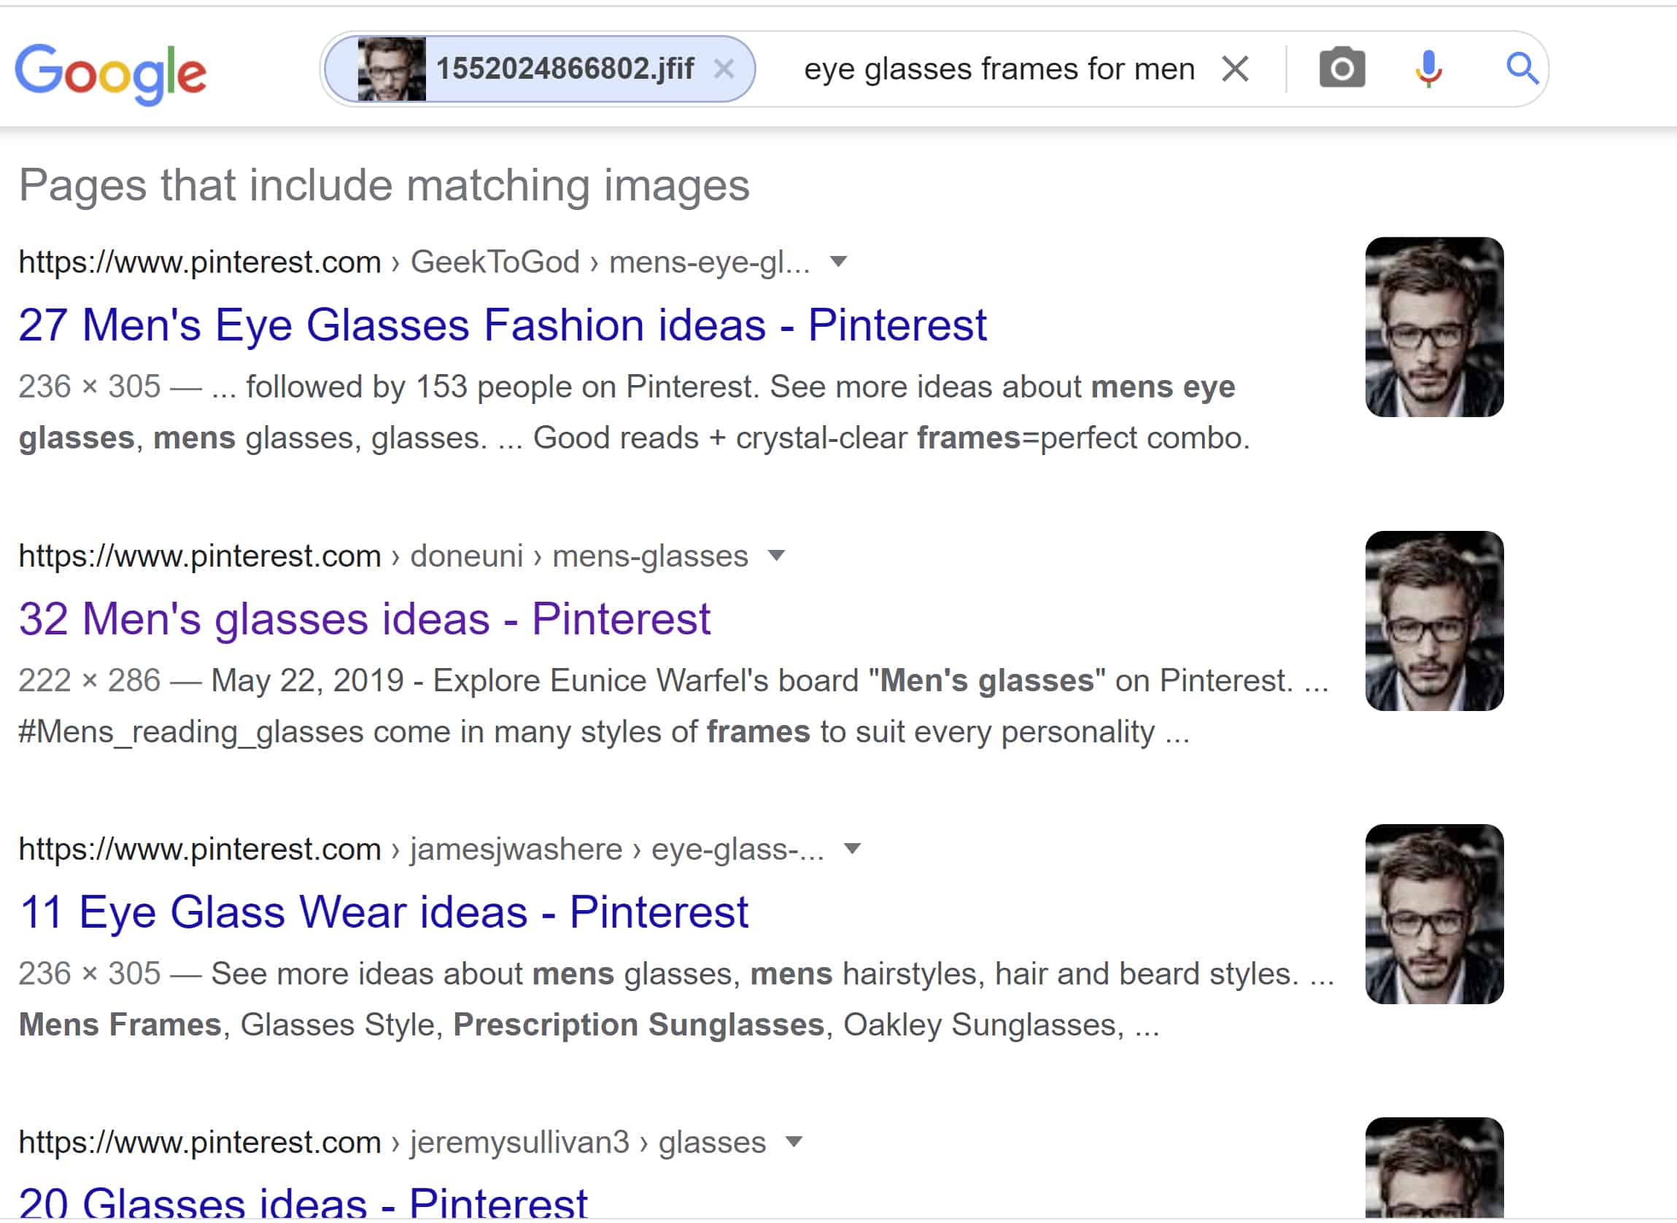This screenshot has height=1223, width=1677.
Task: Open search by image camera icon
Action: click(1341, 68)
